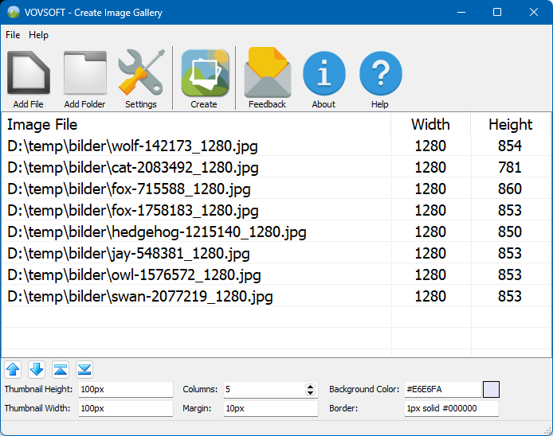Select the owl-1576572_1280.jpg row

coord(276,274)
